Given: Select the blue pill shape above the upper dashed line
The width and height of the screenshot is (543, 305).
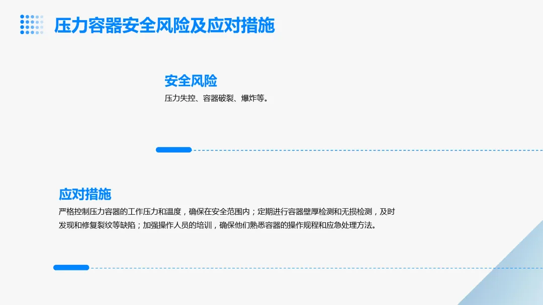Looking at the screenshot, I should coord(173,149).
